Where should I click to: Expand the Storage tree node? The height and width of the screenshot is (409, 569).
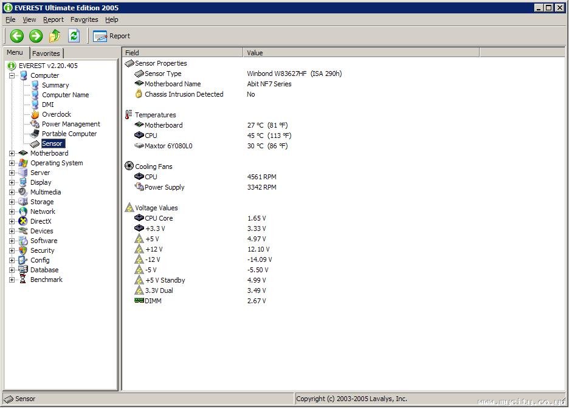[12, 202]
